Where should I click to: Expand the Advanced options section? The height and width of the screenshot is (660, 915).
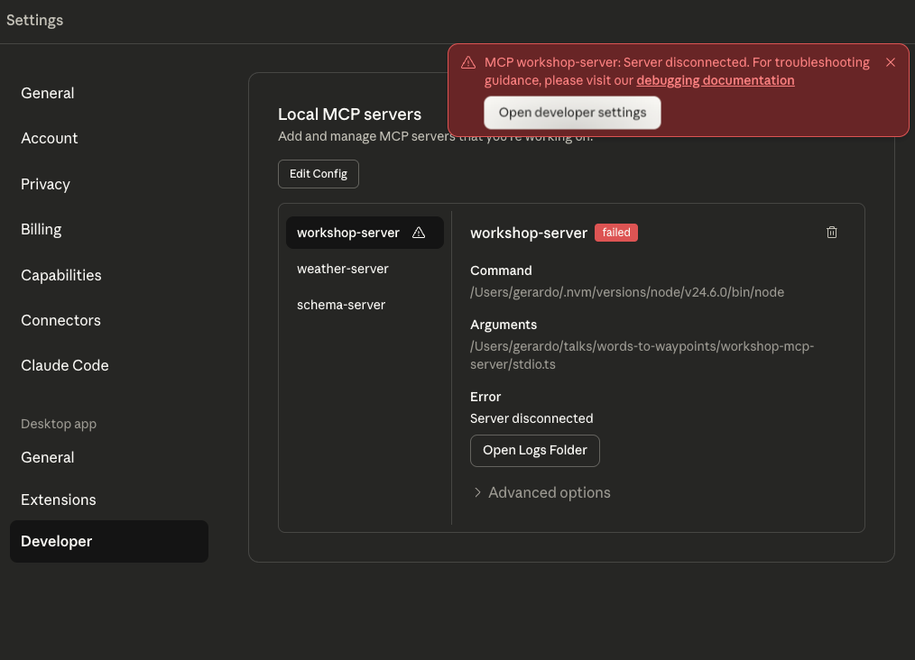pyautogui.click(x=541, y=492)
